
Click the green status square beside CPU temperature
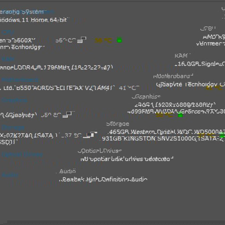[119, 40]
